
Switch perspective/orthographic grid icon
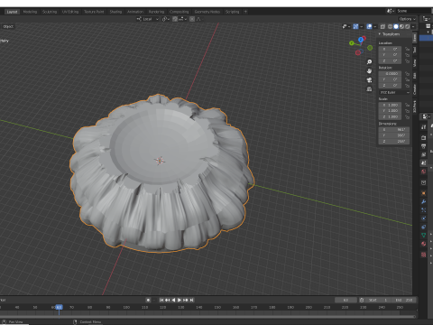tap(369, 89)
